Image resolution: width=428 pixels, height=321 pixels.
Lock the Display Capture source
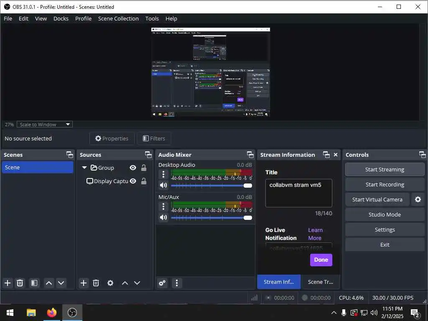pos(144,181)
